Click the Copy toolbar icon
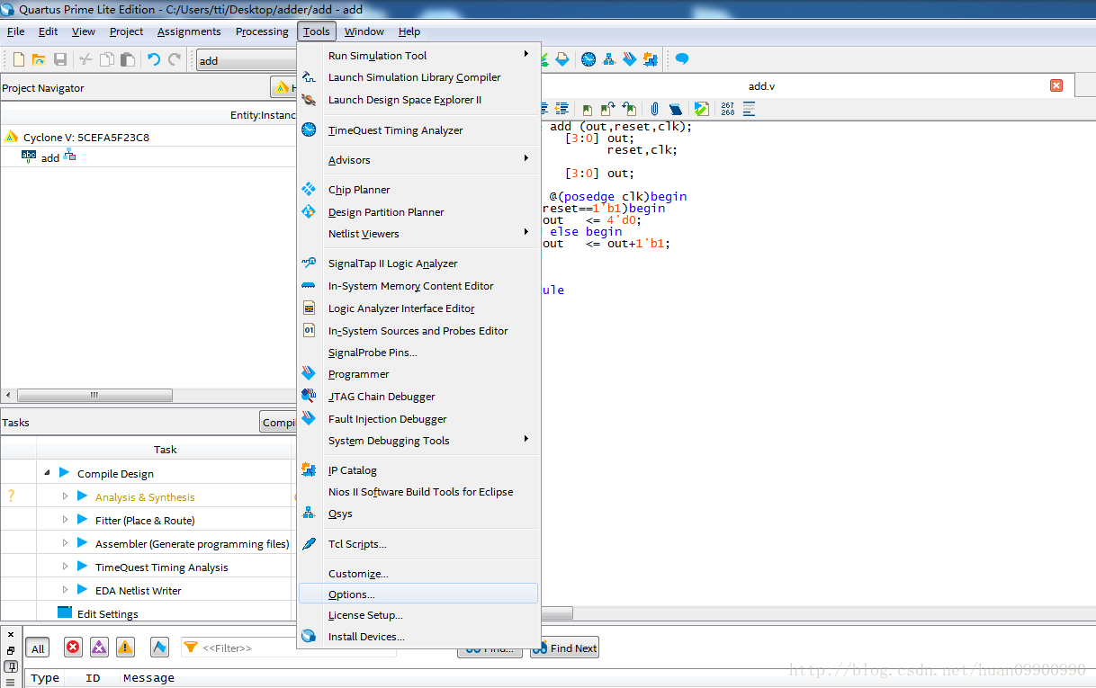Viewport: 1096px width, 688px height. click(107, 59)
